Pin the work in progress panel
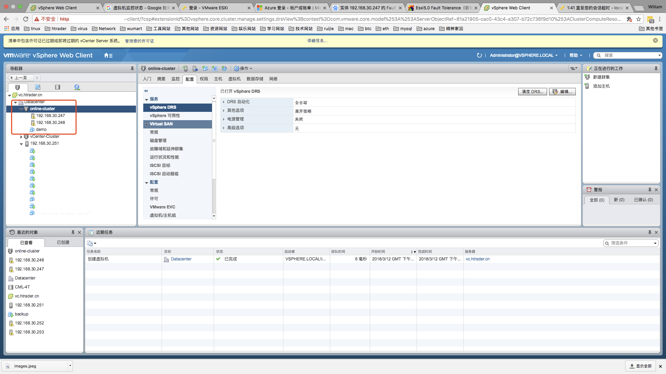 pyautogui.click(x=656, y=69)
